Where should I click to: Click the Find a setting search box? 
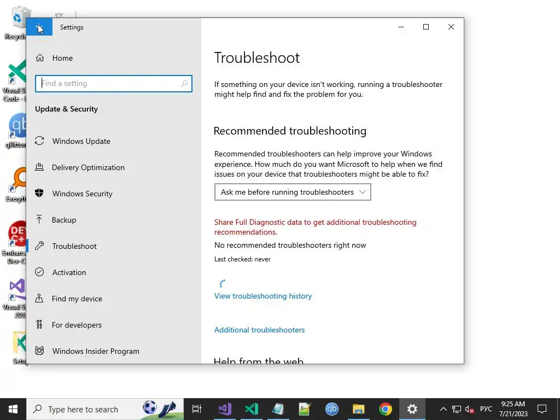click(114, 84)
